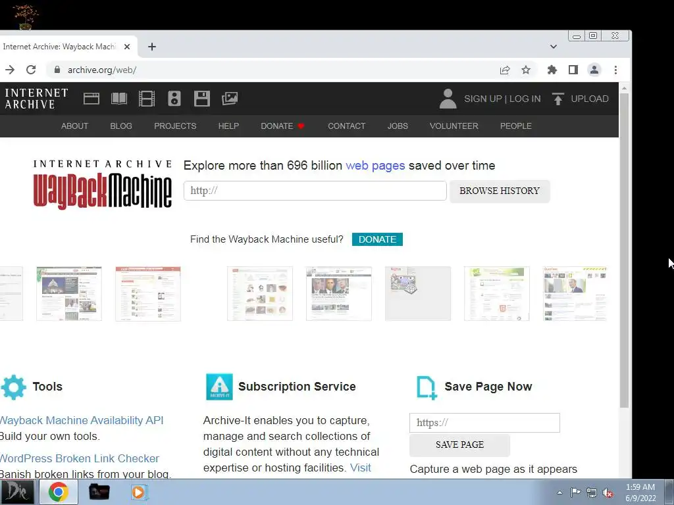Click the Archive-It subscription icon
This screenshot has height=505, width=674.
coord(219,387)
